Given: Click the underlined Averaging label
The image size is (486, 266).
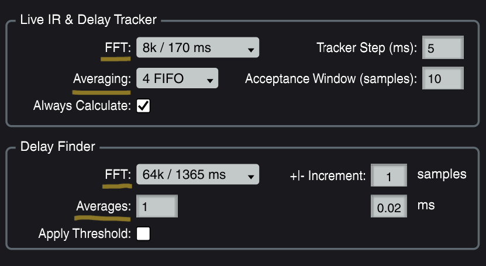Looking at the screenshot, I should click(x=101, y=78).
